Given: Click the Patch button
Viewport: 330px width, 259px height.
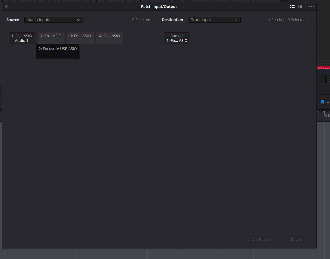Looking at the screenshot, I should (x=296, y=239).
